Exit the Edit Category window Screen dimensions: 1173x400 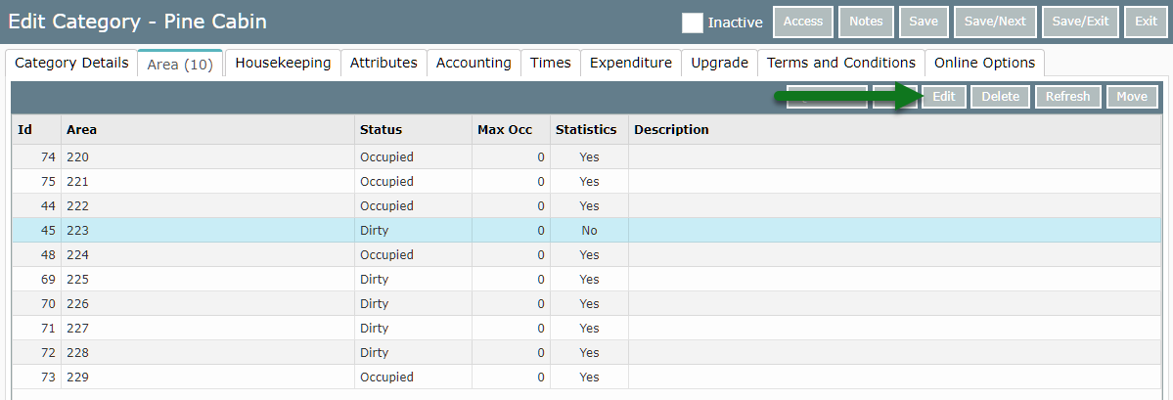coord(1146,22)
